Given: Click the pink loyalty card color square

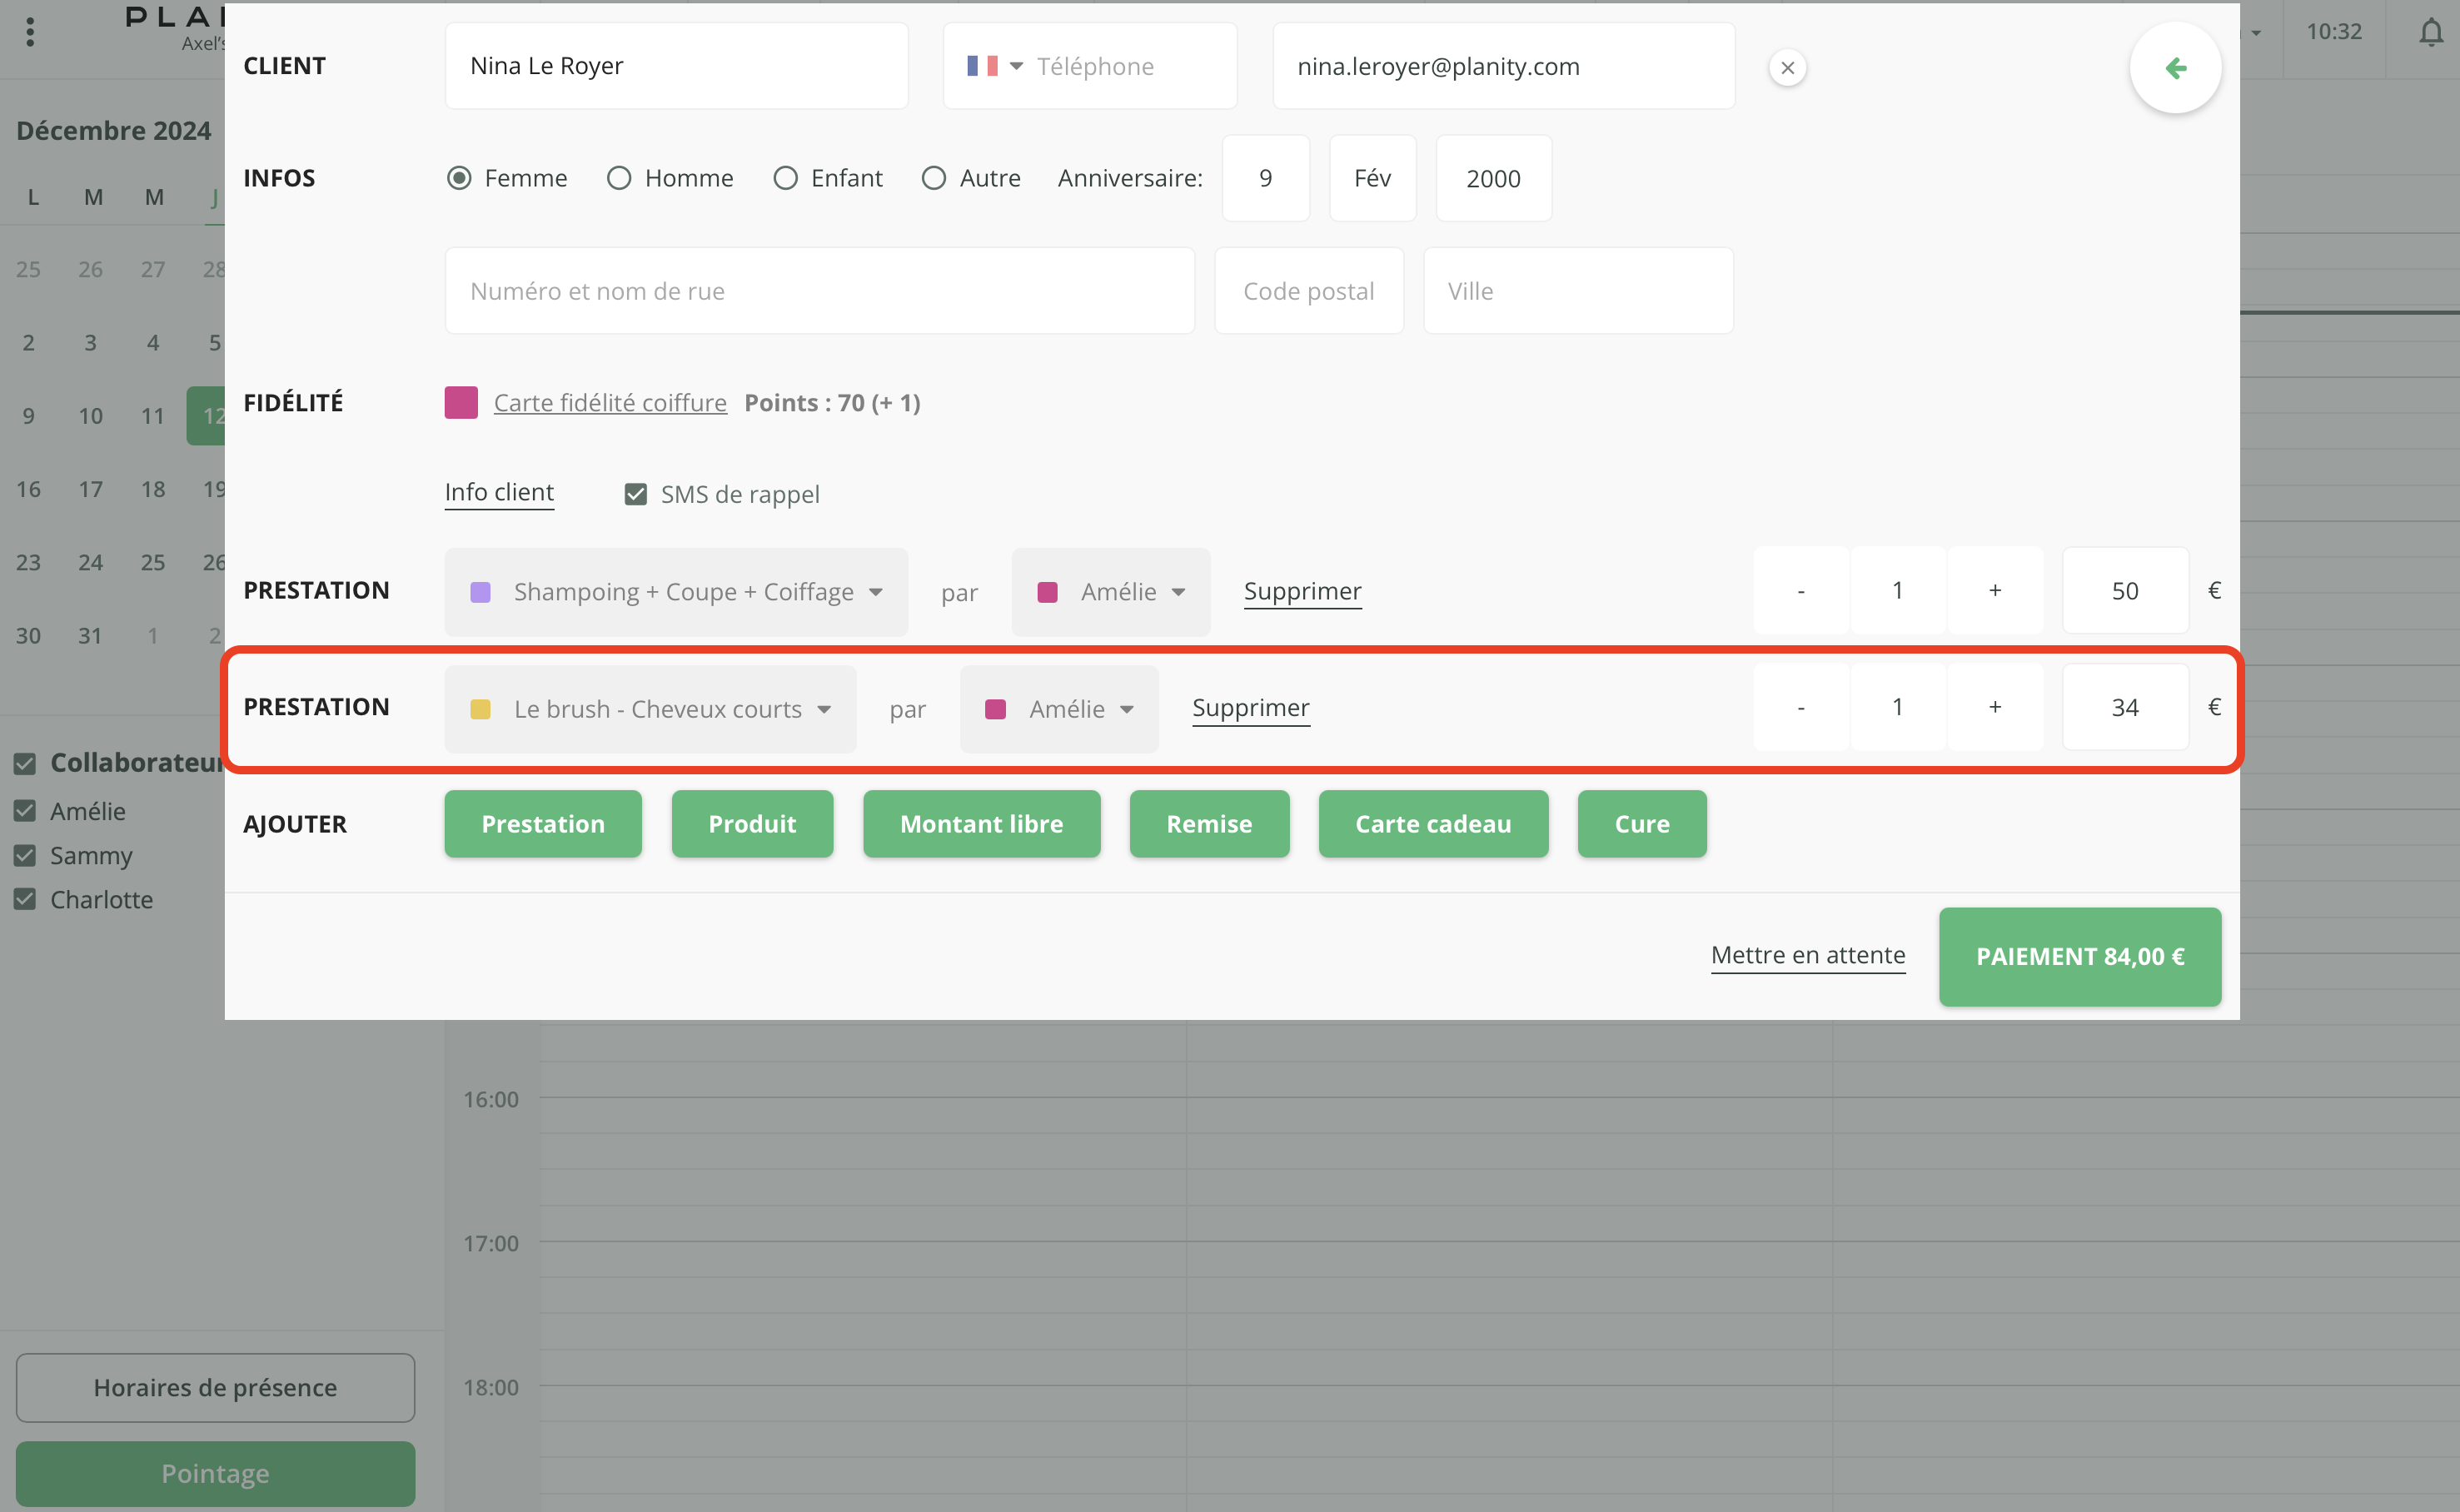Looking at the screenshot, I should coord(461,402).
